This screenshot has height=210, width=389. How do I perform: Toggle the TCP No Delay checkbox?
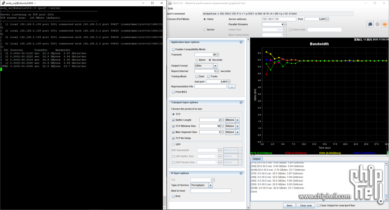(173, 138)
